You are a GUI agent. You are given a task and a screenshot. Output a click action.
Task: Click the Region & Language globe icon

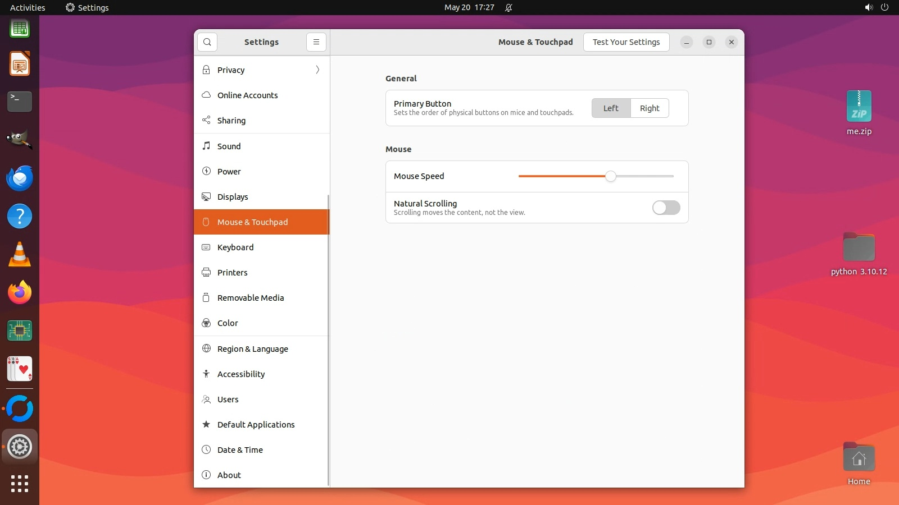pyautogui.click(x=206, y=348)
